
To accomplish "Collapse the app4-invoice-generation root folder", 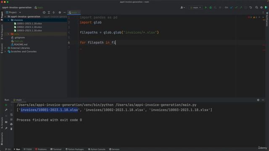I will (5, 17).
